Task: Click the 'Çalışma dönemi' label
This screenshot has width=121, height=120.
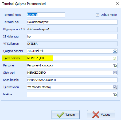Action: tap(13, 51)
